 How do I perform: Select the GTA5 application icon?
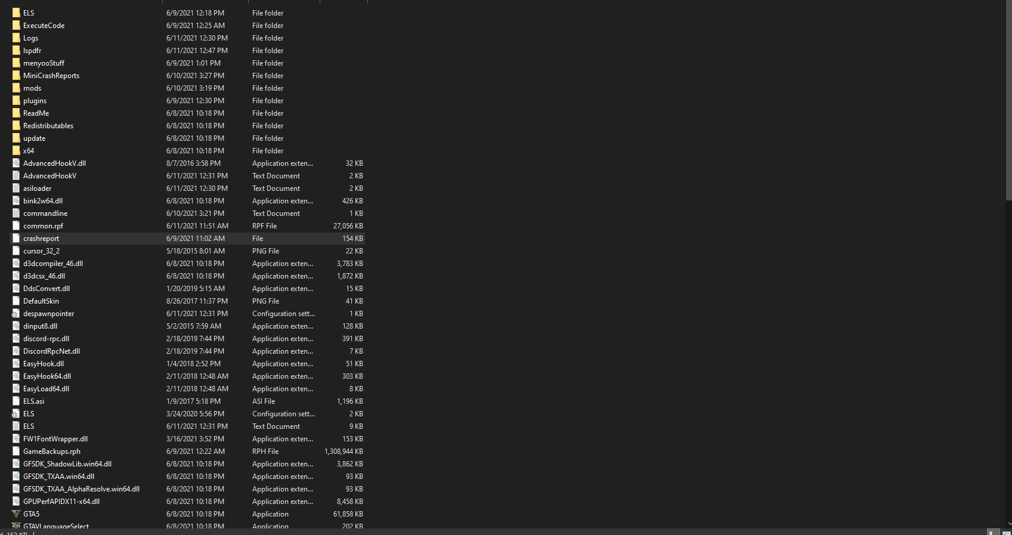(16, 514)
